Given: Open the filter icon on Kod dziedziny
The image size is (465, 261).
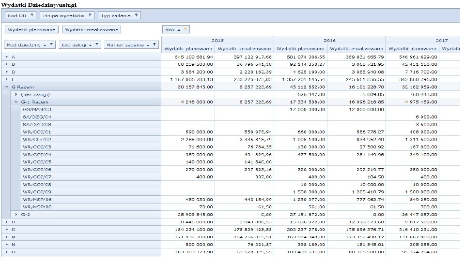Looking at the screenshot, I should [51, 44].
